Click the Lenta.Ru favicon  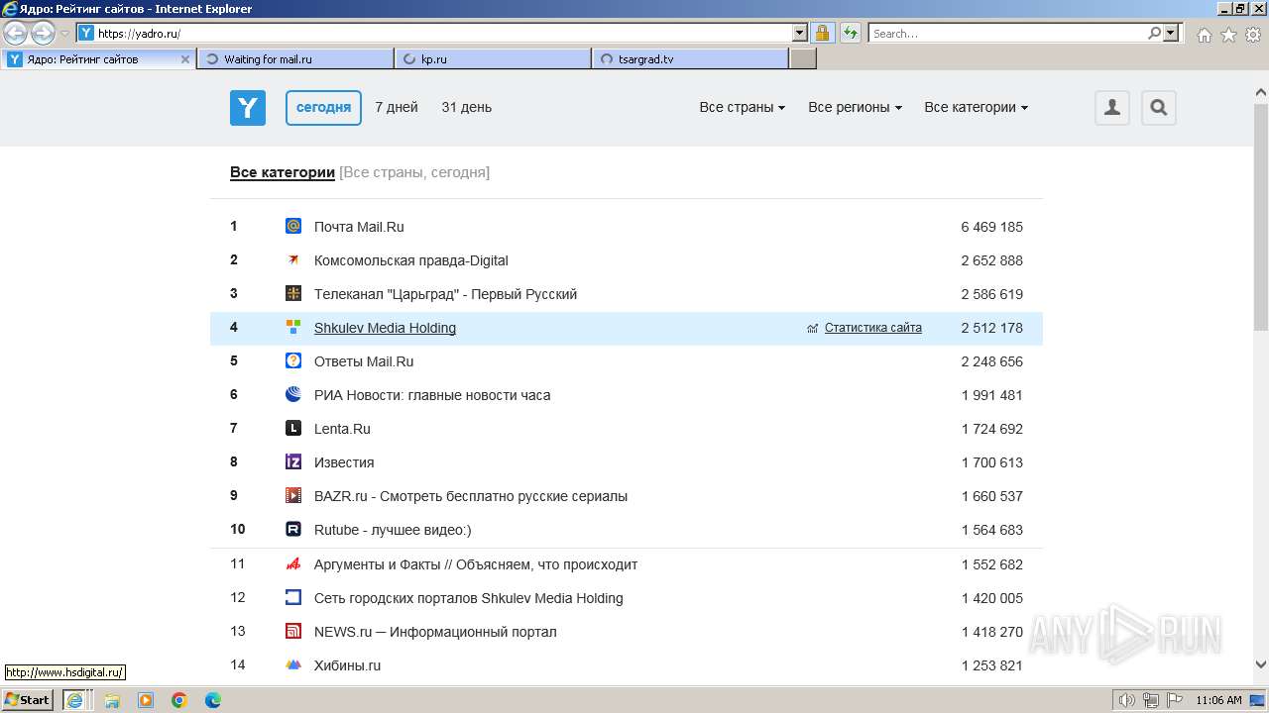(x=293, y=428)
